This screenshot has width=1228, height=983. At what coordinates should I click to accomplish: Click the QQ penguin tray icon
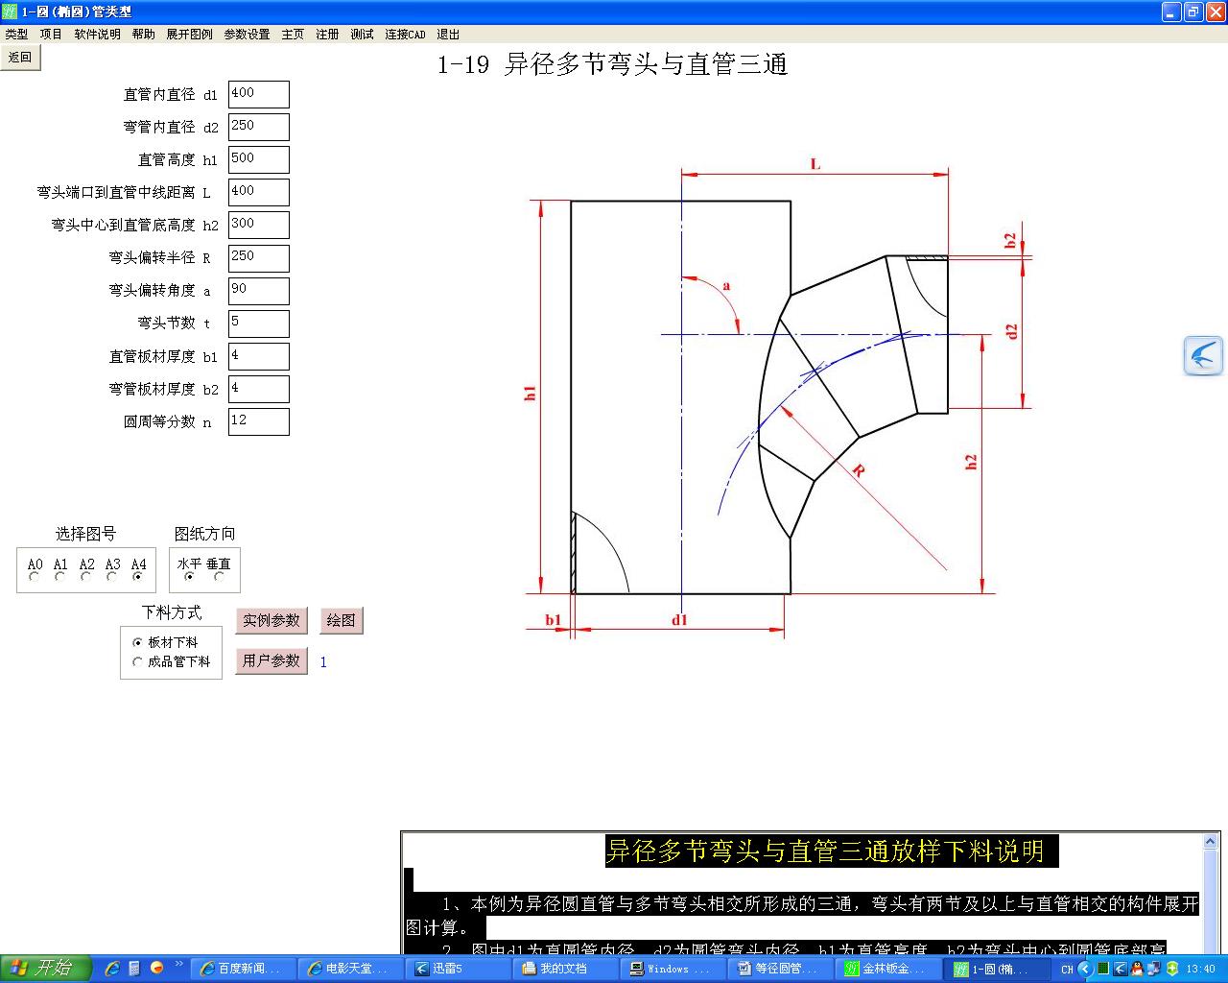pos(1137,969)
